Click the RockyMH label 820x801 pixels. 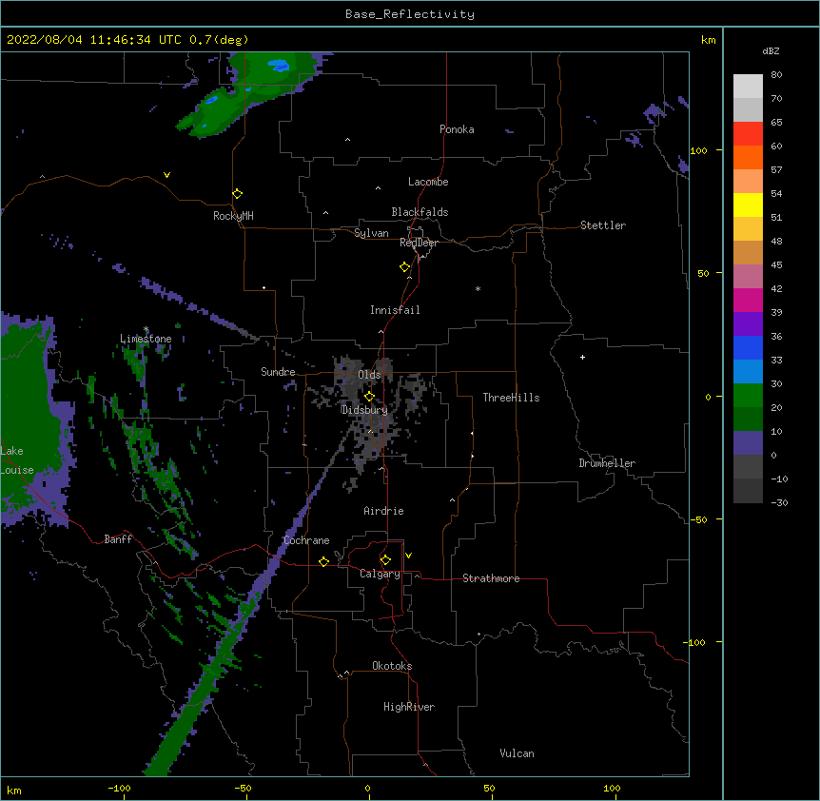(x=233, y=216)
